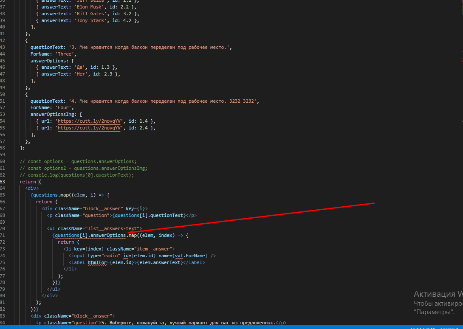Click the '// const options =' comment

78,162
